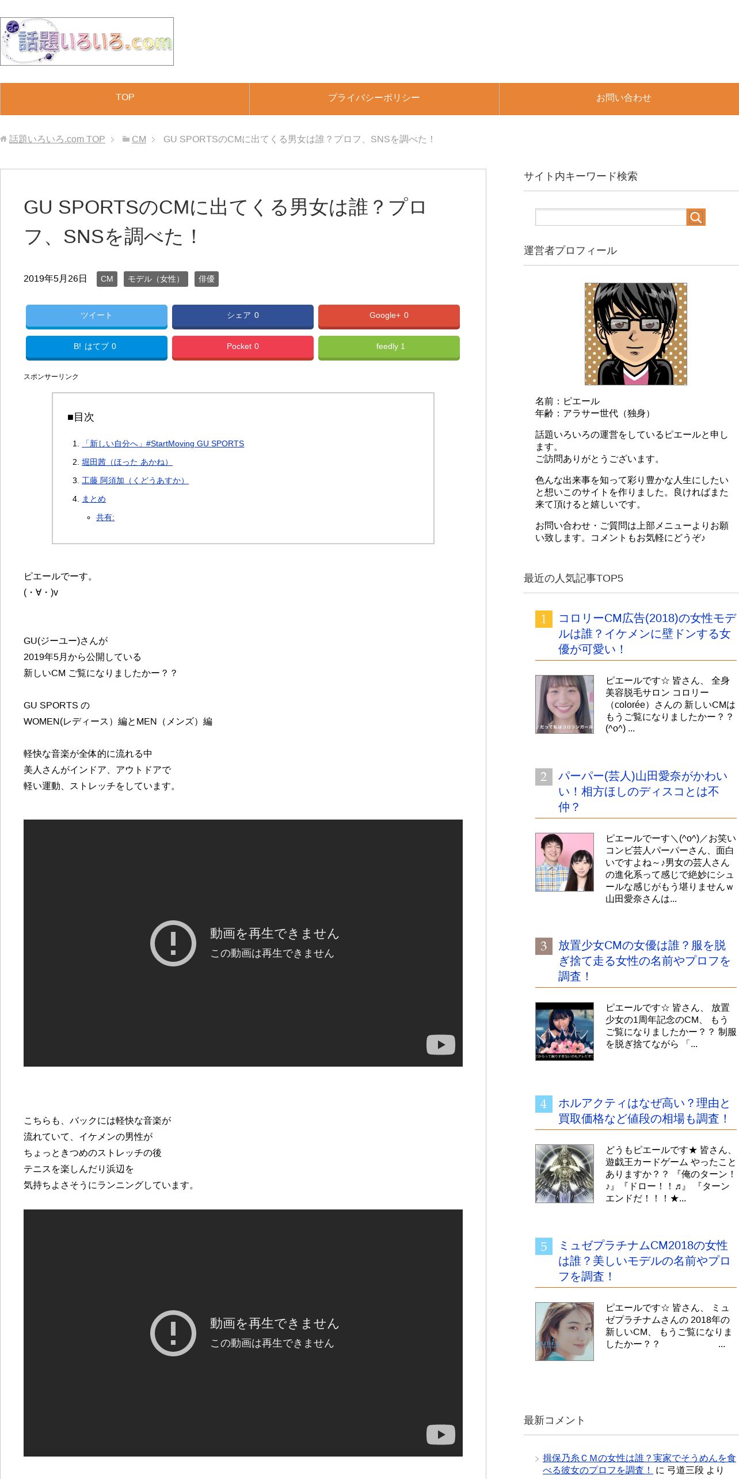Screen dimensions: 739x1479
Task: Jump to まとめ section in contents
Action: click(x=94, y=499)
